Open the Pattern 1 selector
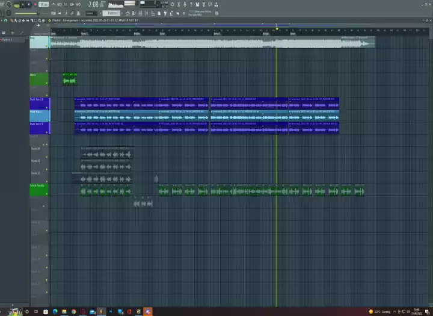 coord(111,13)
